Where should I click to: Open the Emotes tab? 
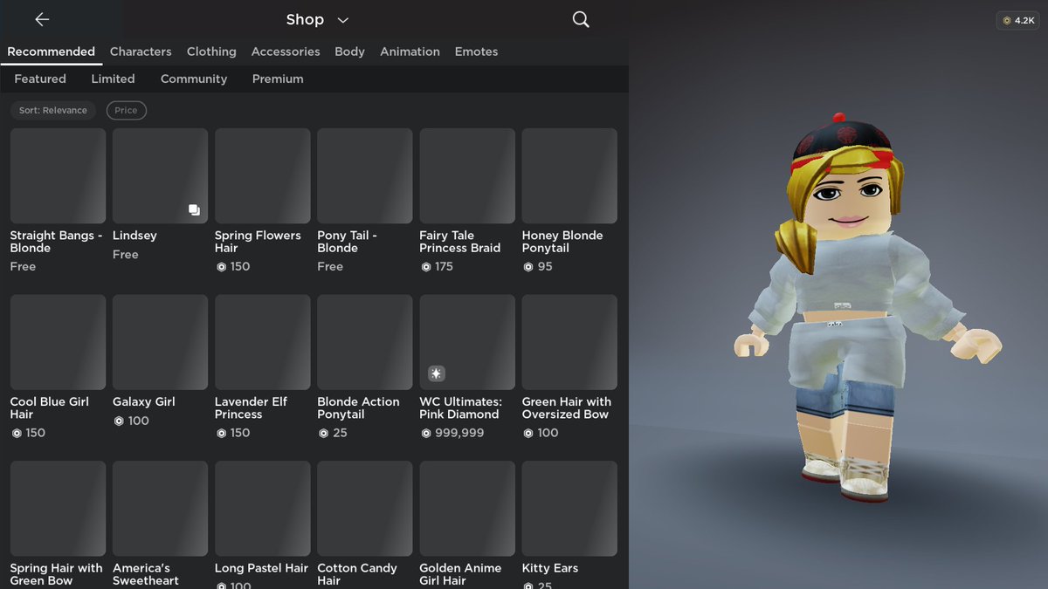476,51
